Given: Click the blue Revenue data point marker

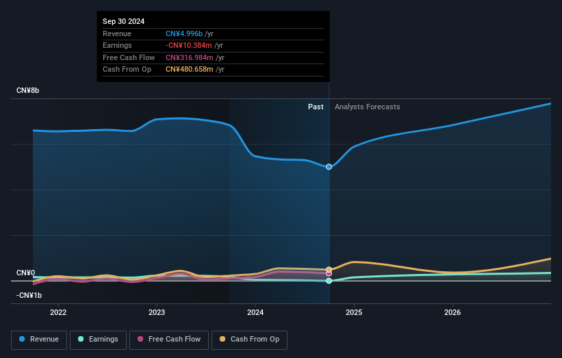Looking at the screenshot, I should [329, 167].
